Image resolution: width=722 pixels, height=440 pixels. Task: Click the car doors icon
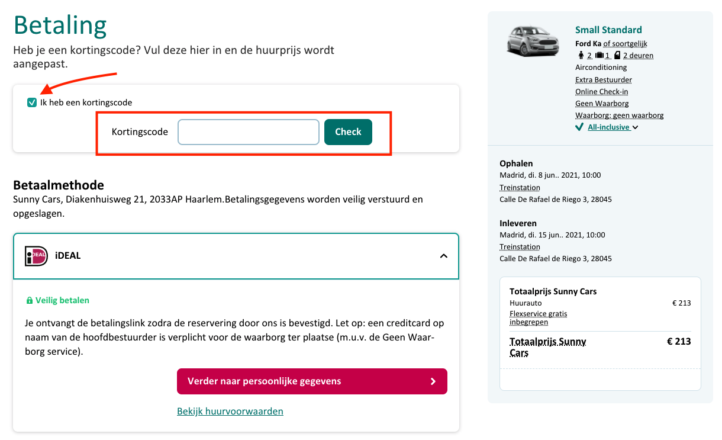[617, 56]
